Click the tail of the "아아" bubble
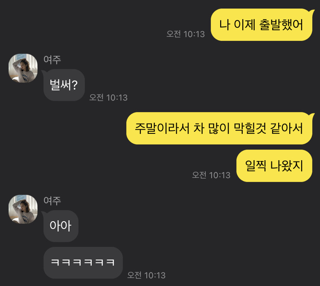The height and width of the screenshot is (286, 320). pos(44,214)
